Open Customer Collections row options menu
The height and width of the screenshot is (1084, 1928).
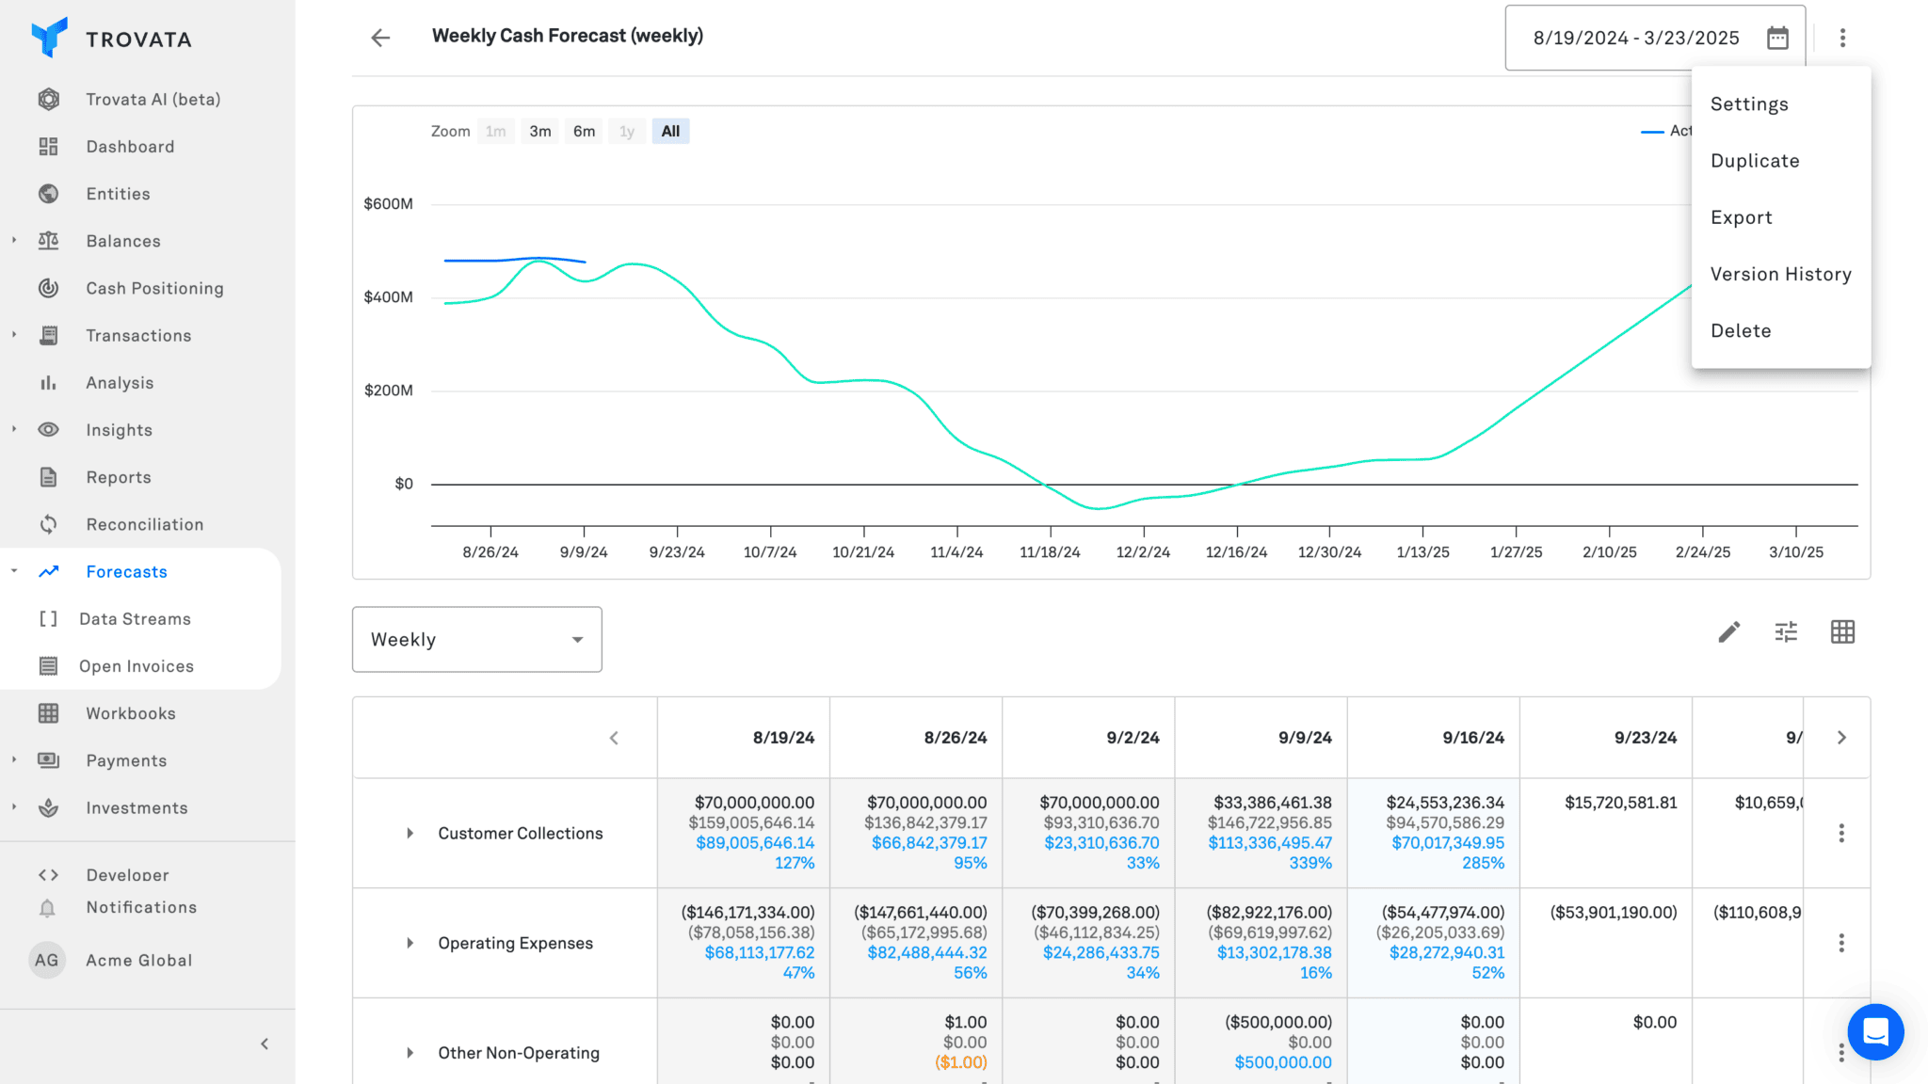coord(1841,833)
